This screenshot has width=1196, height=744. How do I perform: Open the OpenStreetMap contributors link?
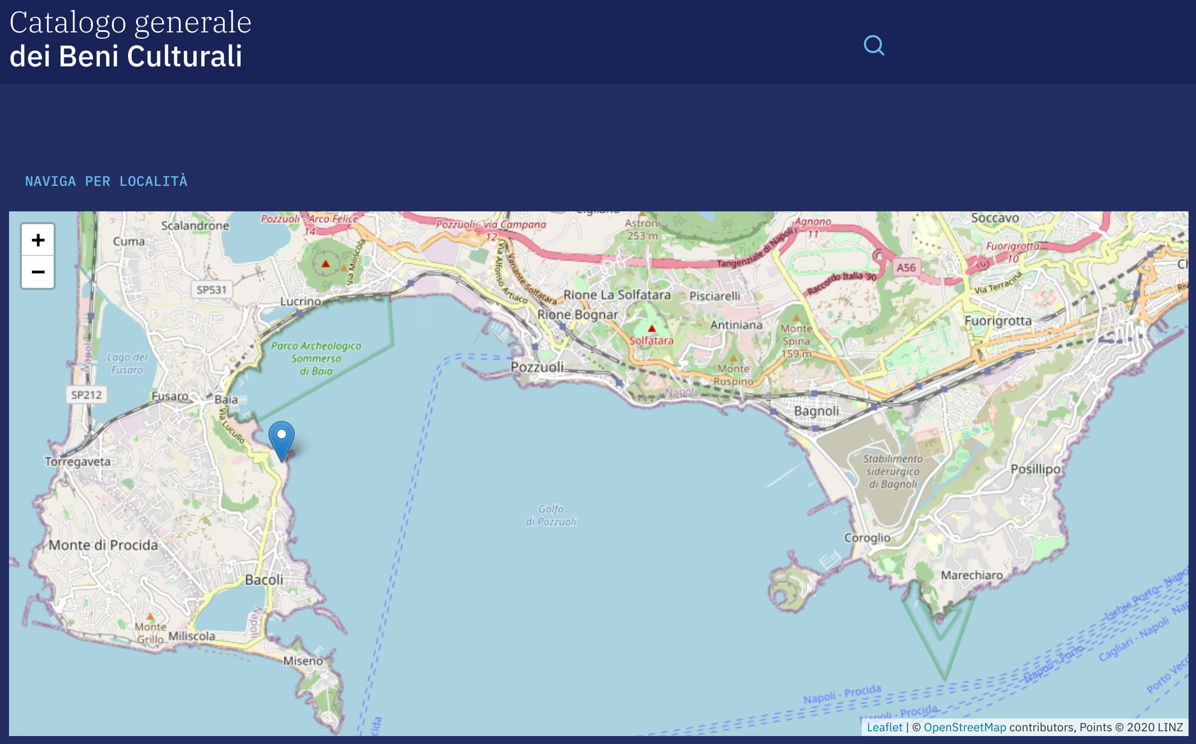[964, 727]
